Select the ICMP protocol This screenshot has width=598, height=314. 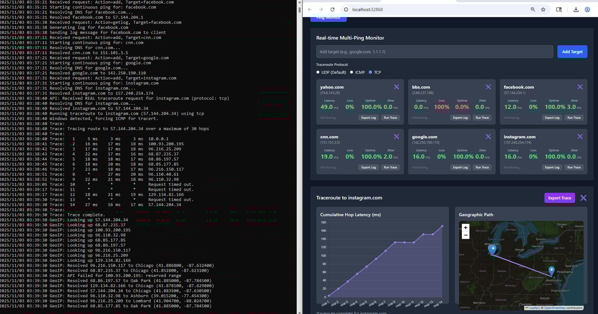point(351,72)
